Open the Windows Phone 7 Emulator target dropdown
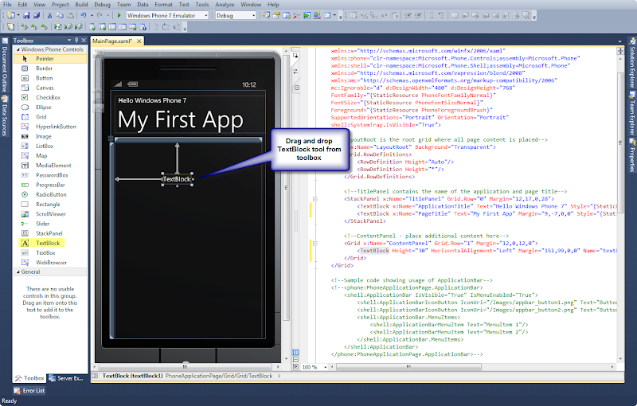Screen dimensions: 637x406 click(205, 15)
